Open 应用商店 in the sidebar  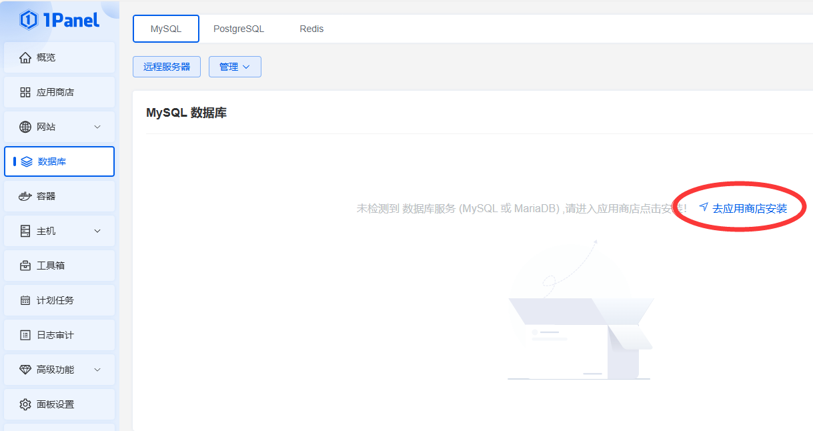(x=59, y=92)
